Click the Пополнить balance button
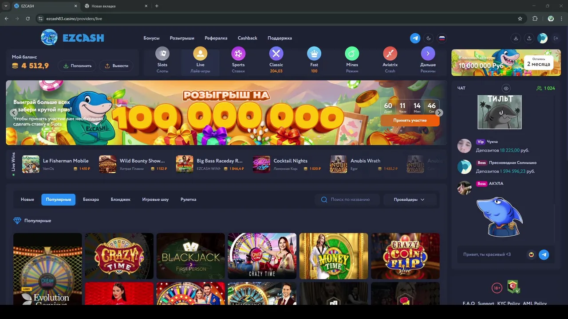Image resolution: width=568 pixels, height=319 pixels. pyautogui.click(x=77, y=66)
